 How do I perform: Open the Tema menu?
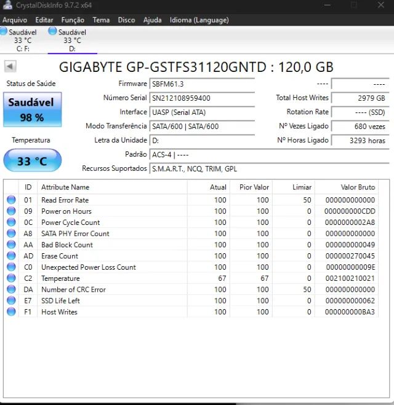pos(101,20)
